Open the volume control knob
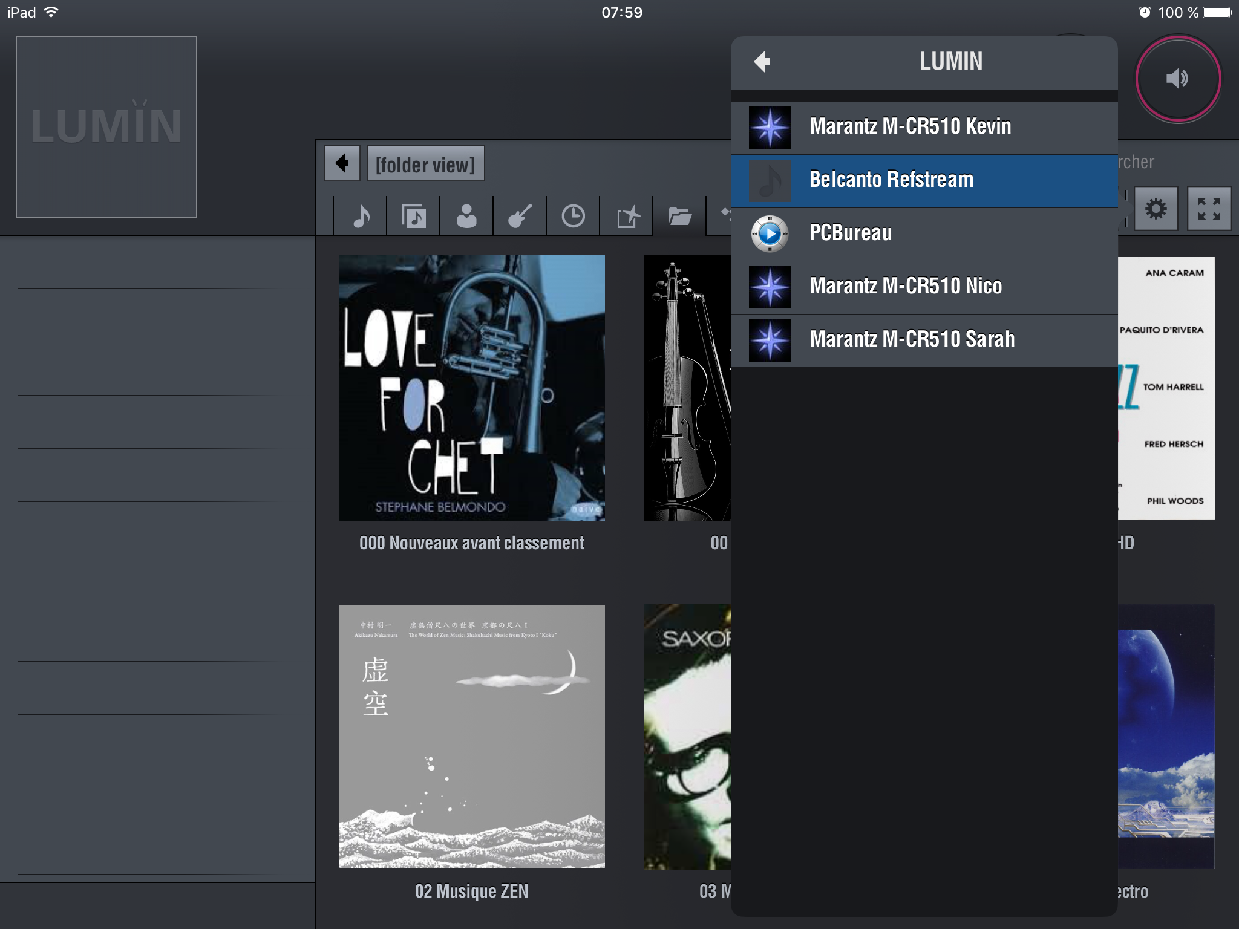 (1177, 79)
